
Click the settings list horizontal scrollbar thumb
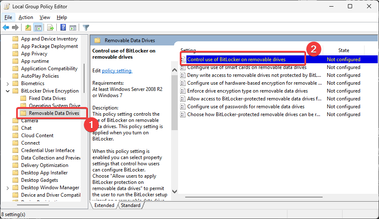pyautogui.click(x=254, y=197)
